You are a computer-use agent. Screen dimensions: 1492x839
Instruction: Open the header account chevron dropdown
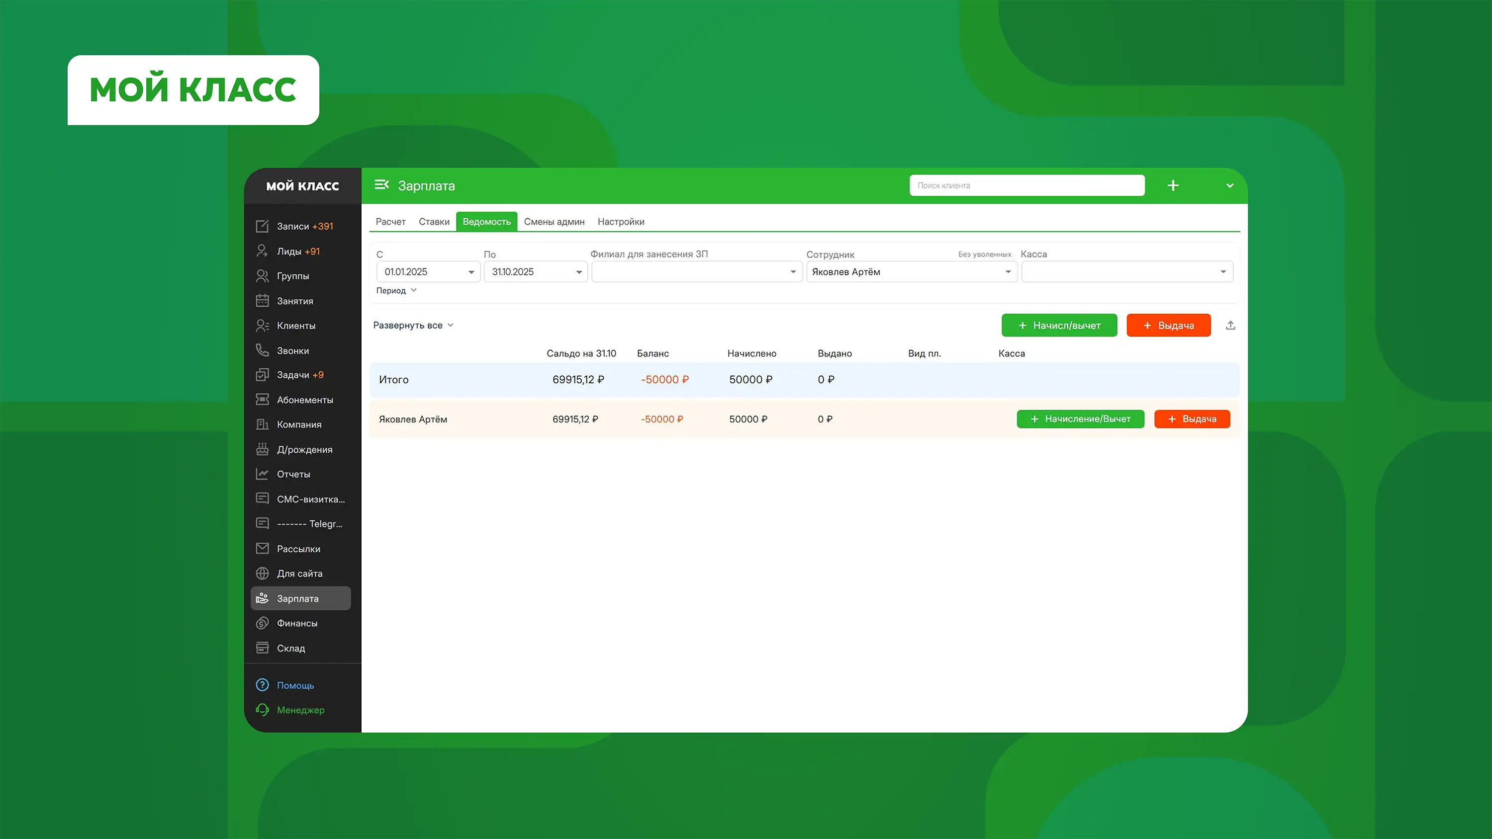pyautogui.click(x=1229, y=186)
